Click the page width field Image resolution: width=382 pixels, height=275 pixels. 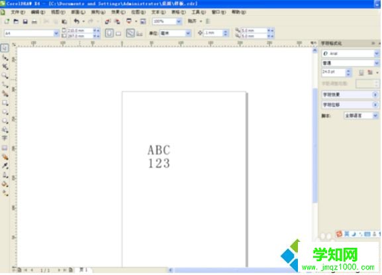pos(80,30)
